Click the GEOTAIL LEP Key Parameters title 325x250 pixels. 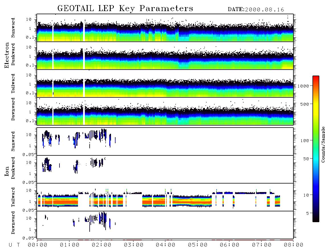pyautogui.click(x=125, y=9)
